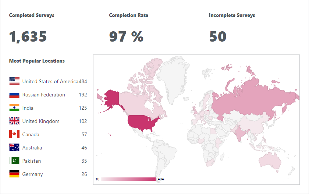Click the United States flag icon

pyautogui.click(x=14, y=81)
